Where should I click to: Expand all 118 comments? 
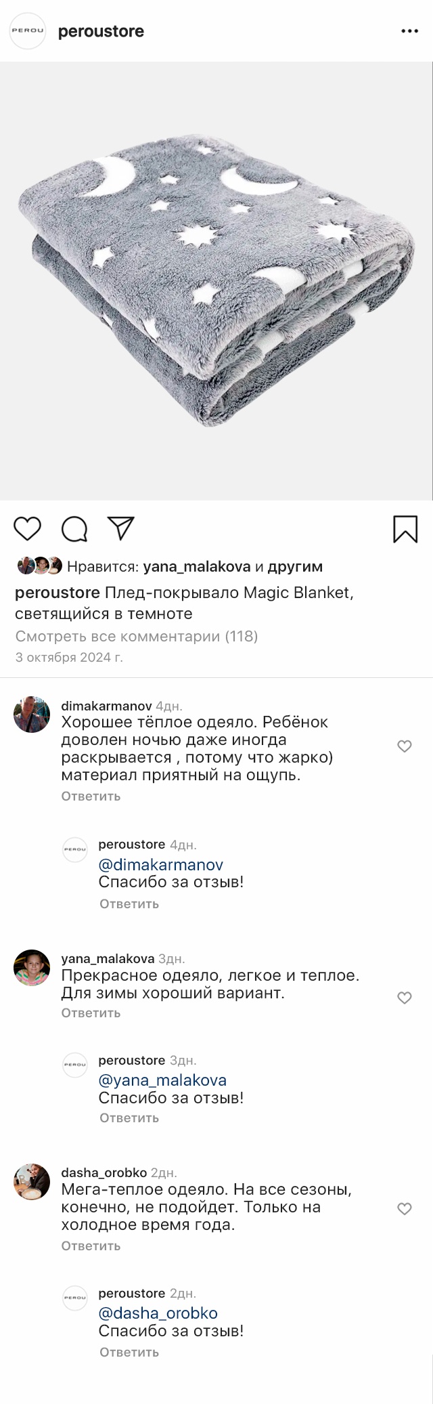[136, 636]
